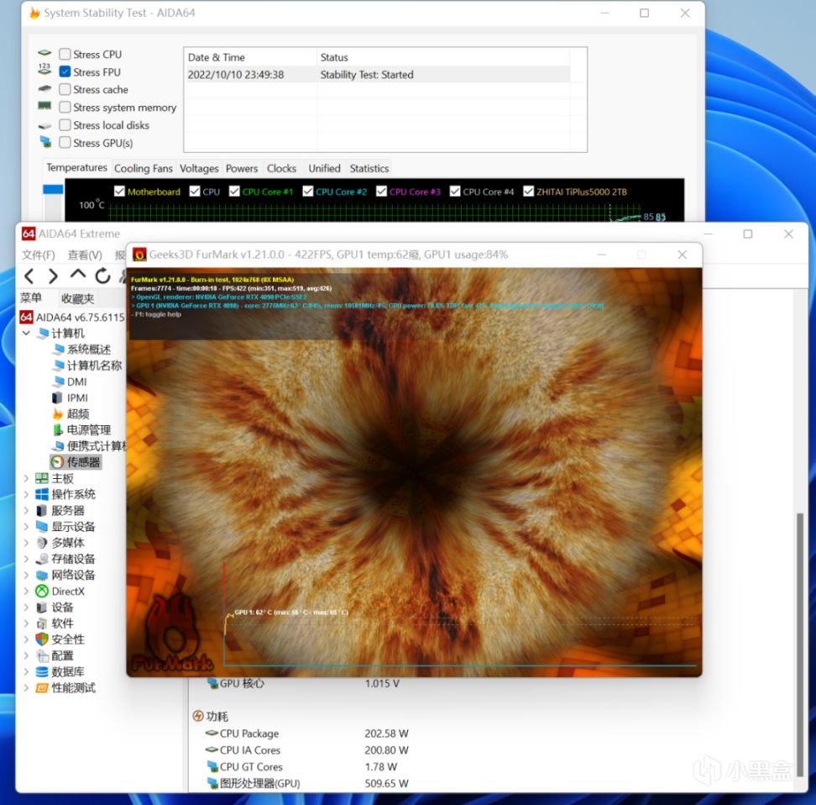Click the blue temperature graph scale slider
The image size is (816, 805).
point(53,189)
